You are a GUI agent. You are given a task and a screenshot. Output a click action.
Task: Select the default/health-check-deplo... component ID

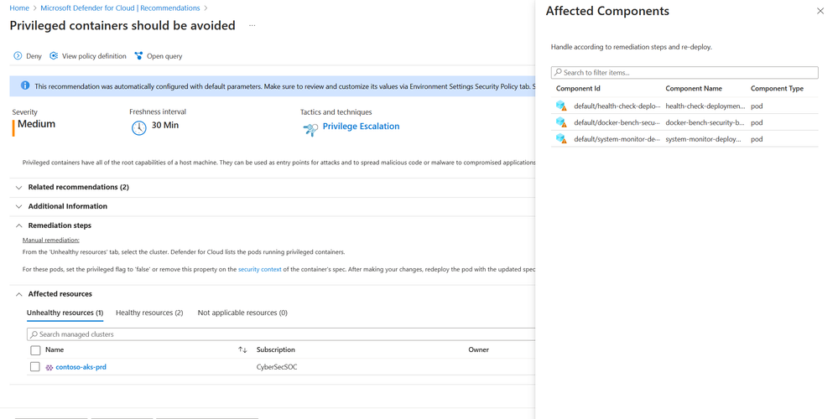tap(617, 106)
